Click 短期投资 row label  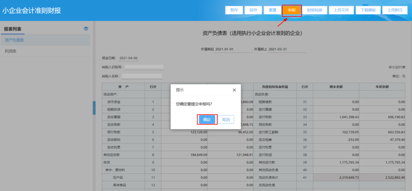(x=114, y=109)
